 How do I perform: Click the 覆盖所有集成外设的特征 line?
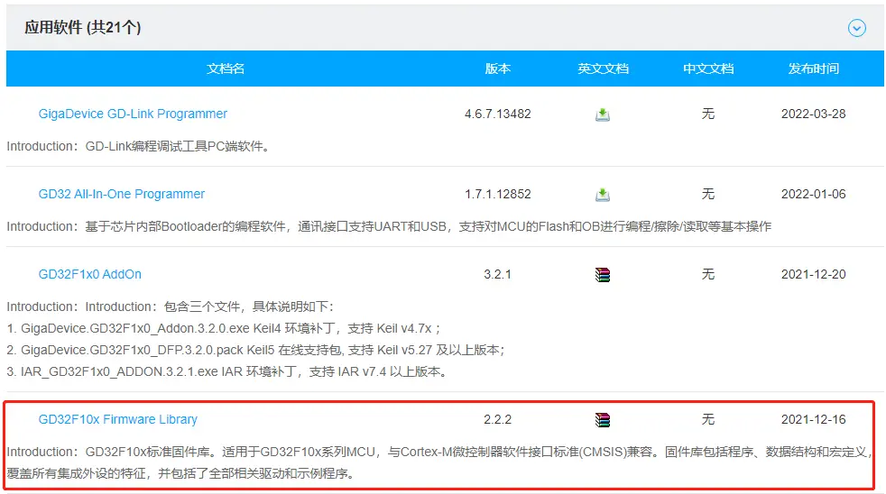pos(182,473)
